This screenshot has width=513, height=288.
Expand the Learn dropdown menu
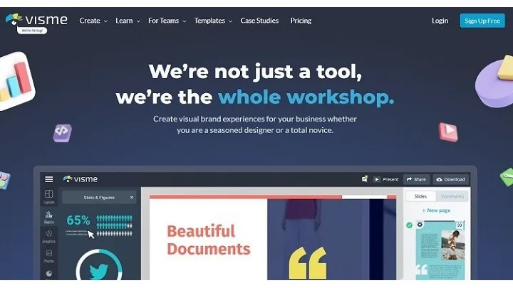[x=128, y=21]
